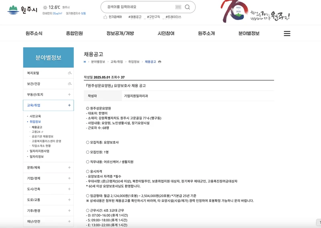Open the hamburger full menu icon
321x228 pixels.
point(287,33)
